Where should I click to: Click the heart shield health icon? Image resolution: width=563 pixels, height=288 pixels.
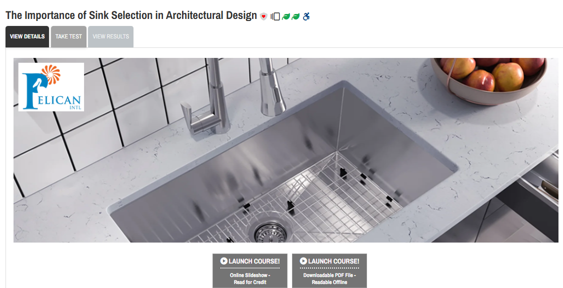coord(263,16)
